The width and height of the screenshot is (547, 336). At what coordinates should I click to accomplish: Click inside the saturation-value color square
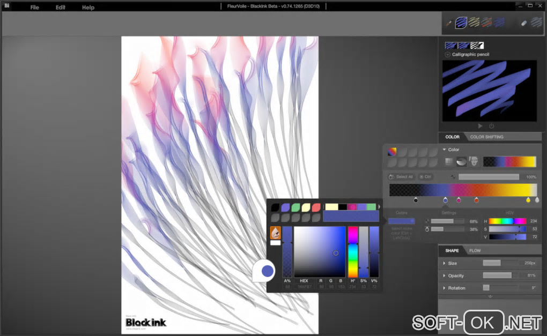(320, 252)
